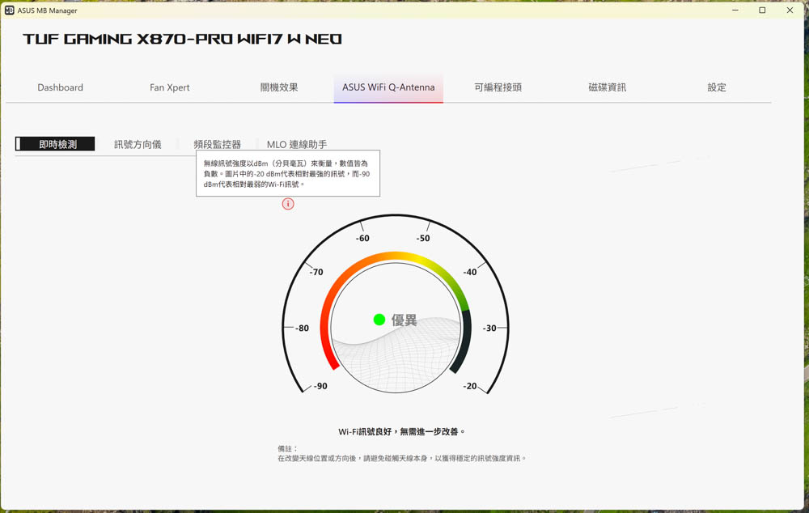Open the 磁碟資訊 tab

607,87
